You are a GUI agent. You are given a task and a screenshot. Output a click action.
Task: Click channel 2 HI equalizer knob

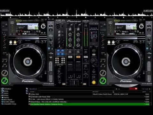(x=78, y=34)
